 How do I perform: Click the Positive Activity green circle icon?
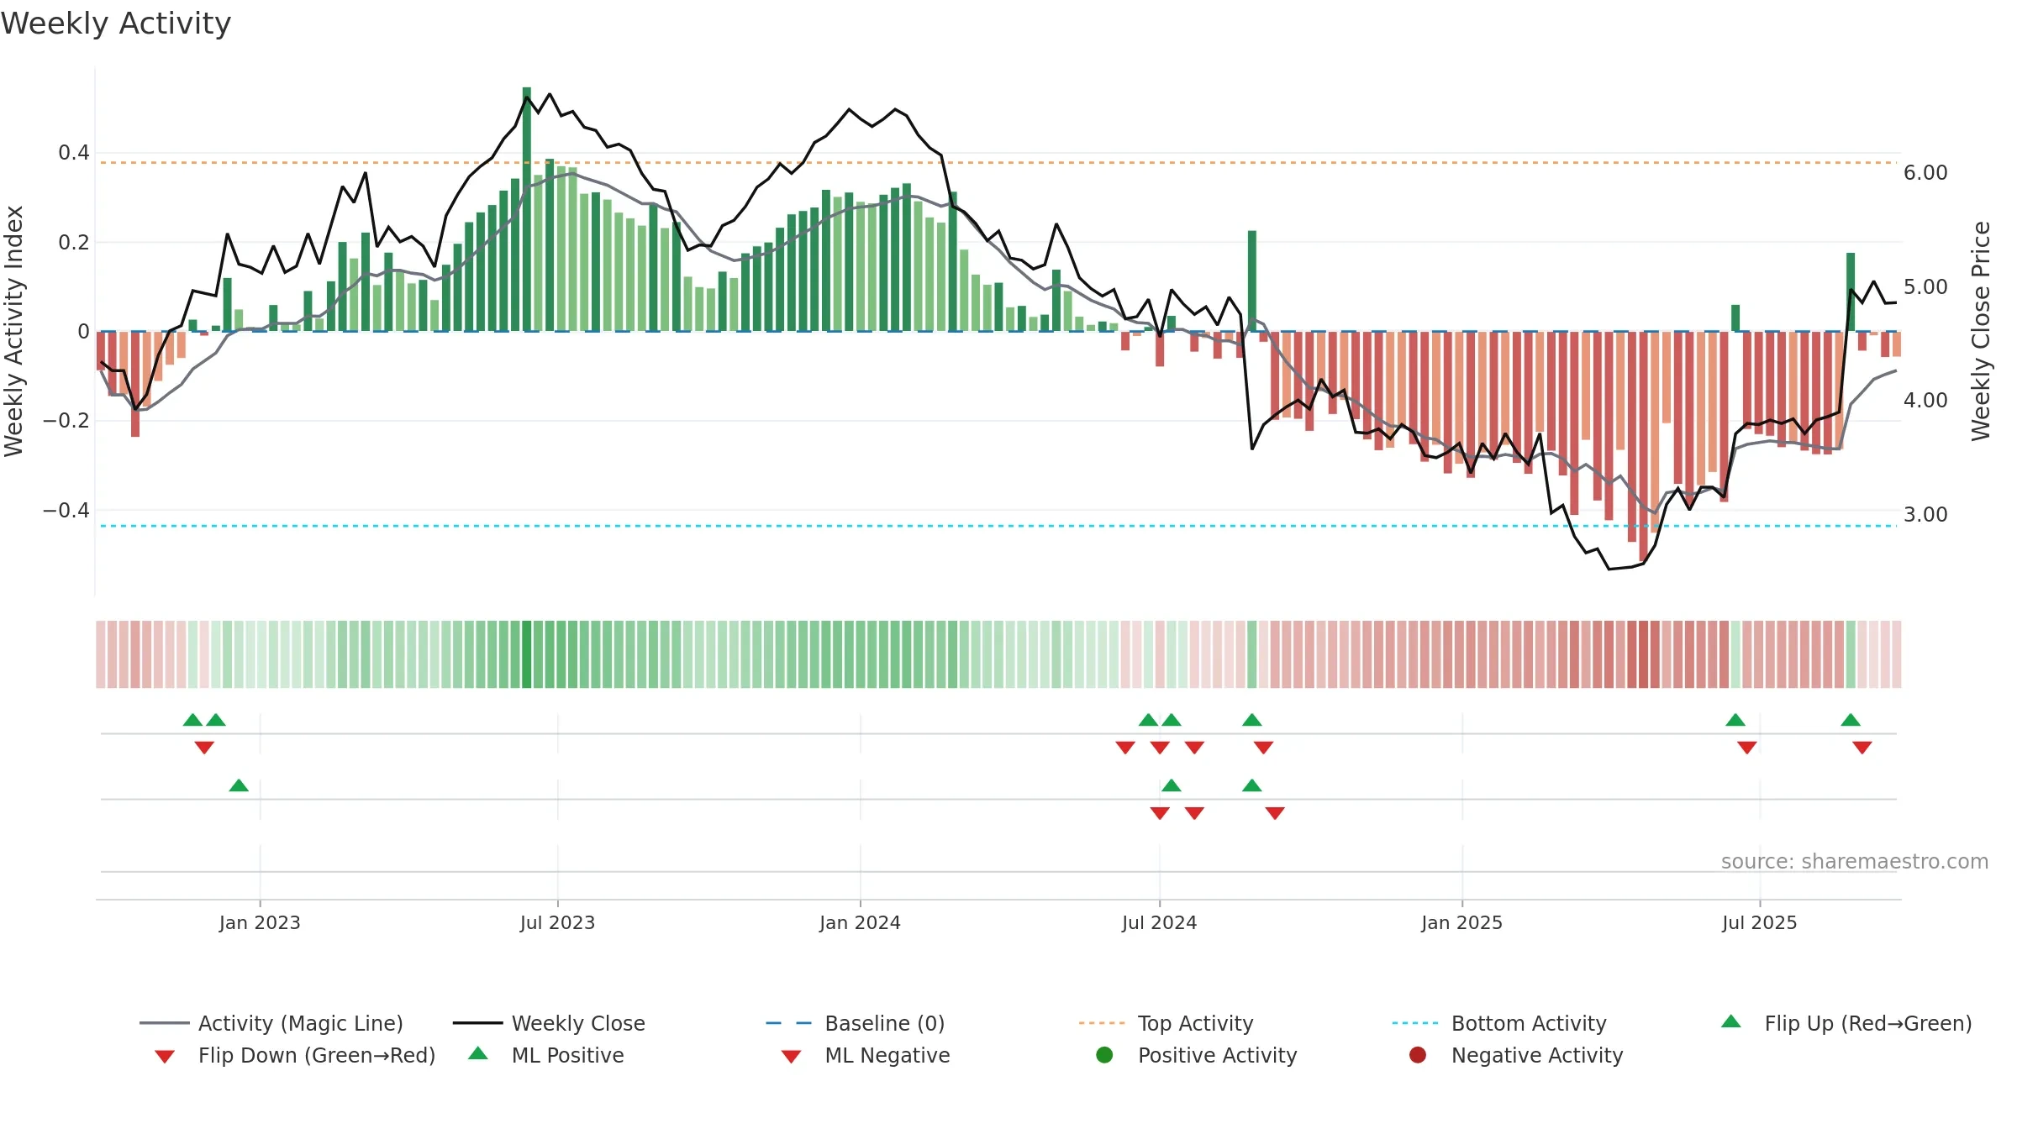pos(1105,1054)
